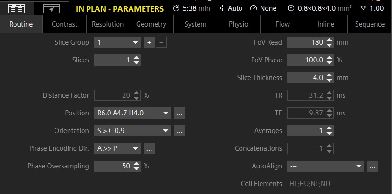The width and height of the screenshot is (392, 194).
Task: Switch to the Resolution tab
Action: tap(108, 24)
